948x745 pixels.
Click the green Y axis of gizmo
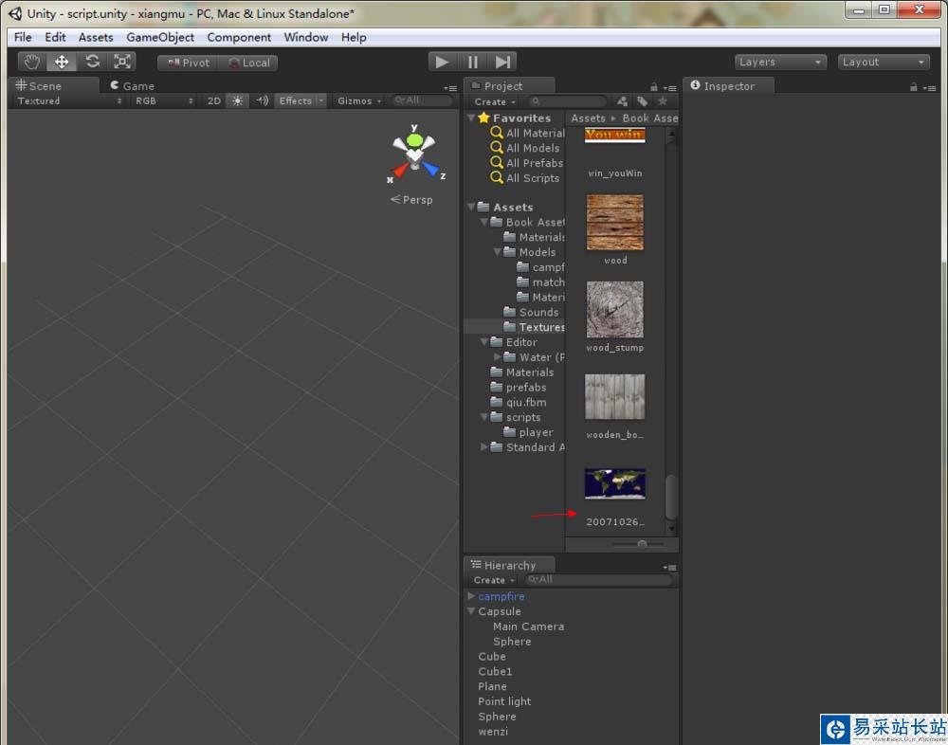click(414, 139)
